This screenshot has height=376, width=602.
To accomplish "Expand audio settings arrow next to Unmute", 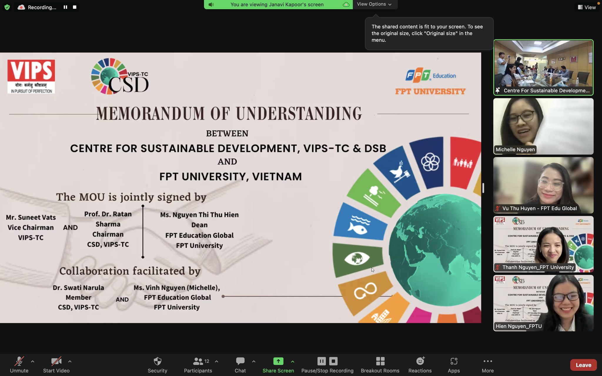I will click(x=33, y=361).
